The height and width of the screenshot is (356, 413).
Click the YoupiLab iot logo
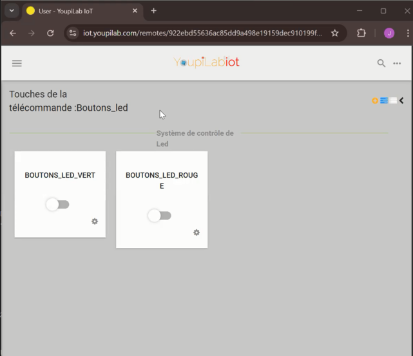[x=206, y=62]
